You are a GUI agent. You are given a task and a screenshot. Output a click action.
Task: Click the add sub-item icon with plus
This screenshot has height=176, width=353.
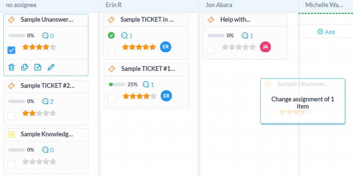coord(38,67)
